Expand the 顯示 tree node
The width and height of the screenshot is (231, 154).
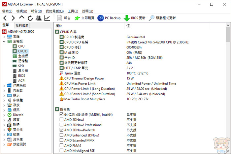coord(4,96)
